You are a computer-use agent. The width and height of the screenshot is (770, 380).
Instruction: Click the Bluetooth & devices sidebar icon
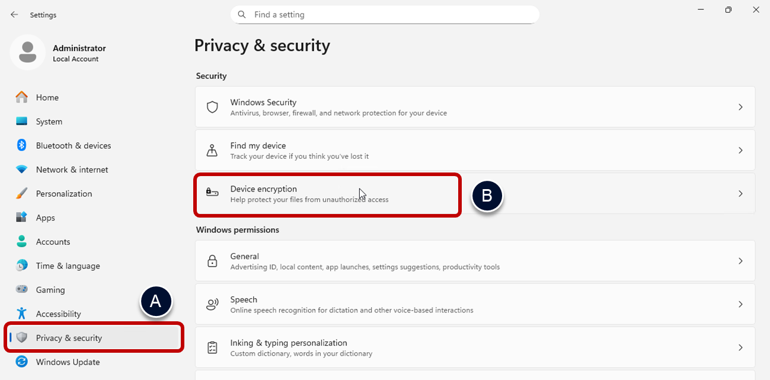[22, 145]
